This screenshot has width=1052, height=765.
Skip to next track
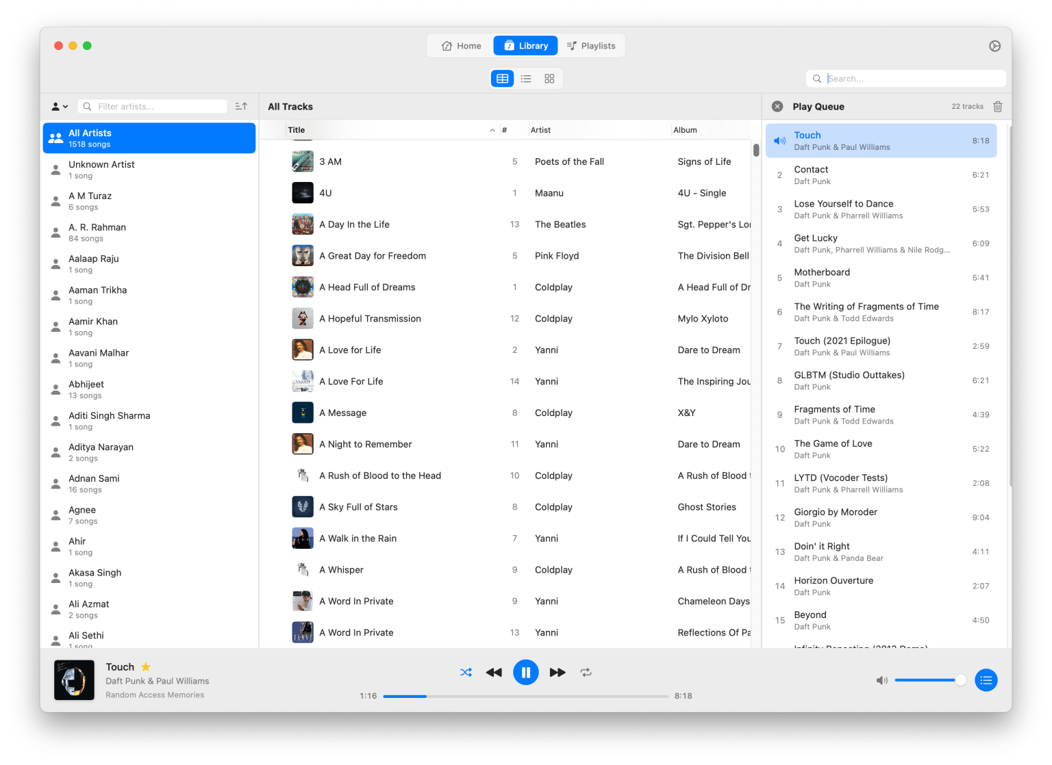pos(558,673)
